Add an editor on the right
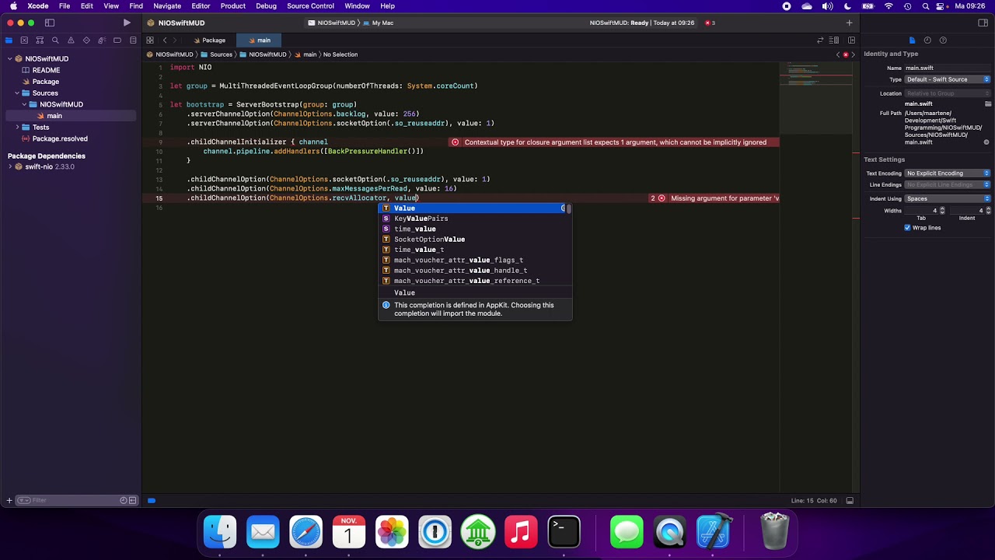 pyautogui.click(x=852, y=40)
